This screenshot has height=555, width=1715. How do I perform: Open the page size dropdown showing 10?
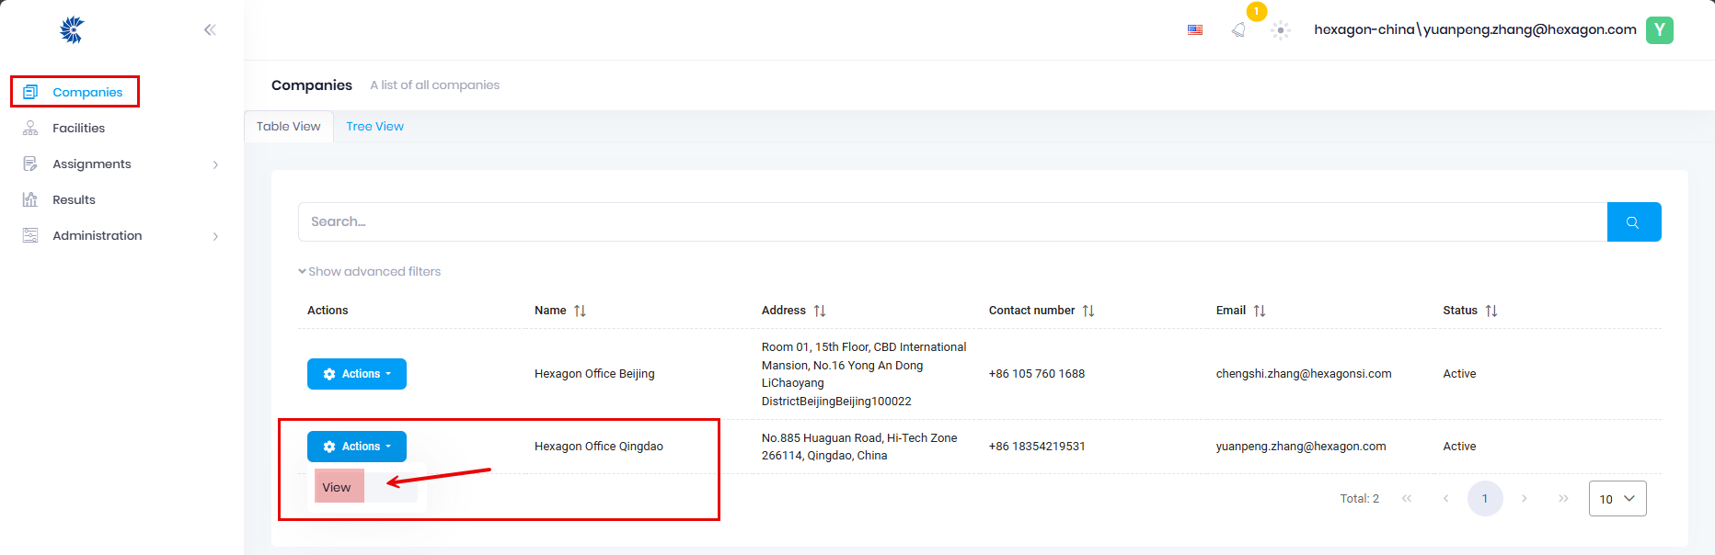(1617, 499)
